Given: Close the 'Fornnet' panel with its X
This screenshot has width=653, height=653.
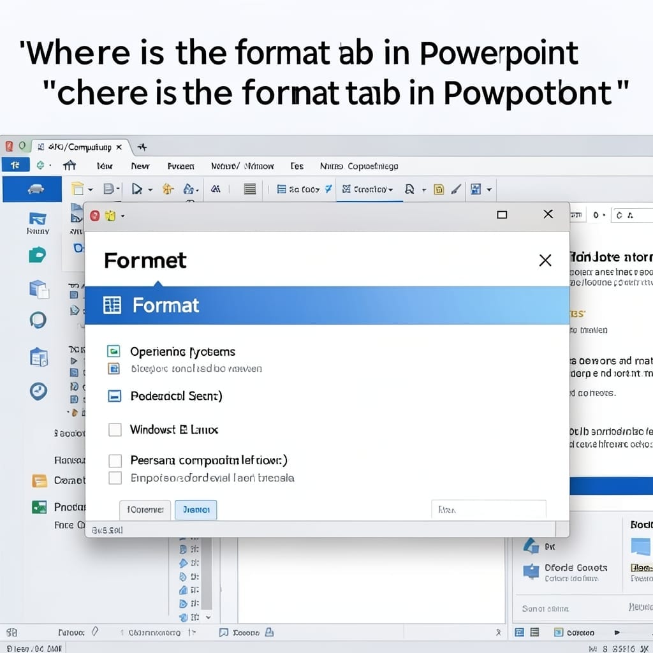Looking at the screenshot, I should tap(545, 260).
